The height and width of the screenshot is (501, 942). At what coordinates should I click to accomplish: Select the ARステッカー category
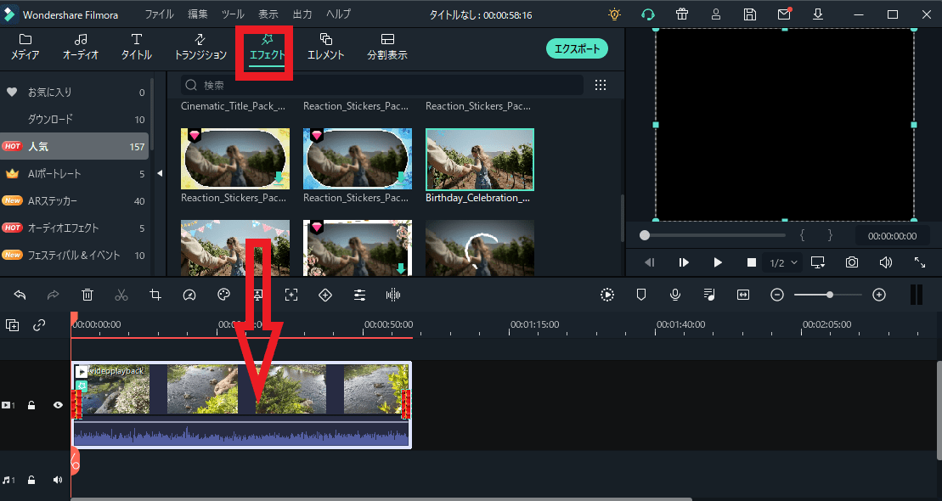point(75,200)
